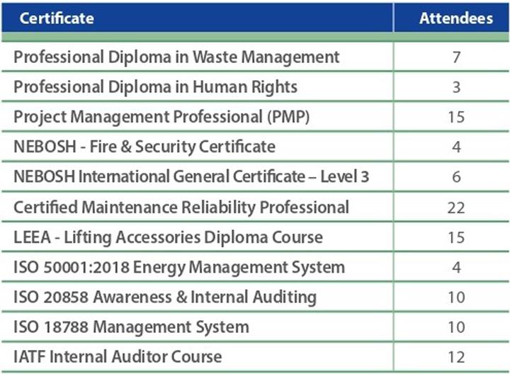Select Certified Maintenance Reliability Professional row

click(x=255, y=207)
